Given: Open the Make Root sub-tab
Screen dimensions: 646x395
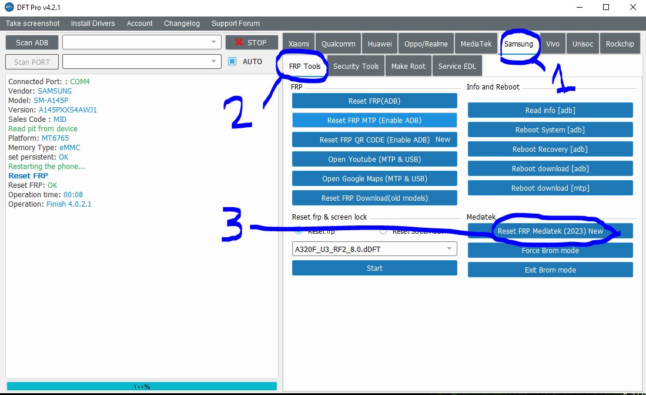Looking at the screenshot, I should [409, 66].
